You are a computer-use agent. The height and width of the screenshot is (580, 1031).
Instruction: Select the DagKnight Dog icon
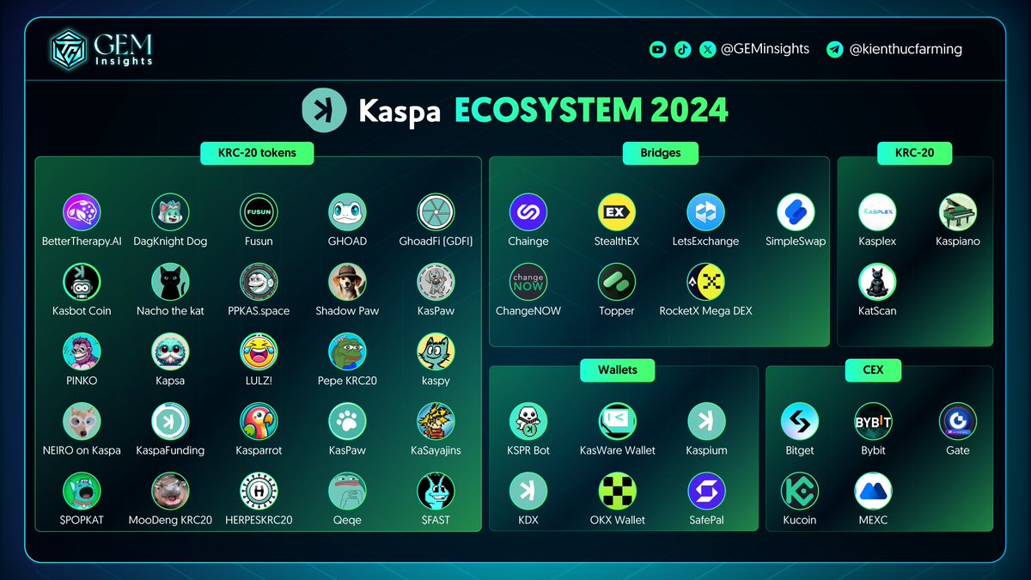170,212
